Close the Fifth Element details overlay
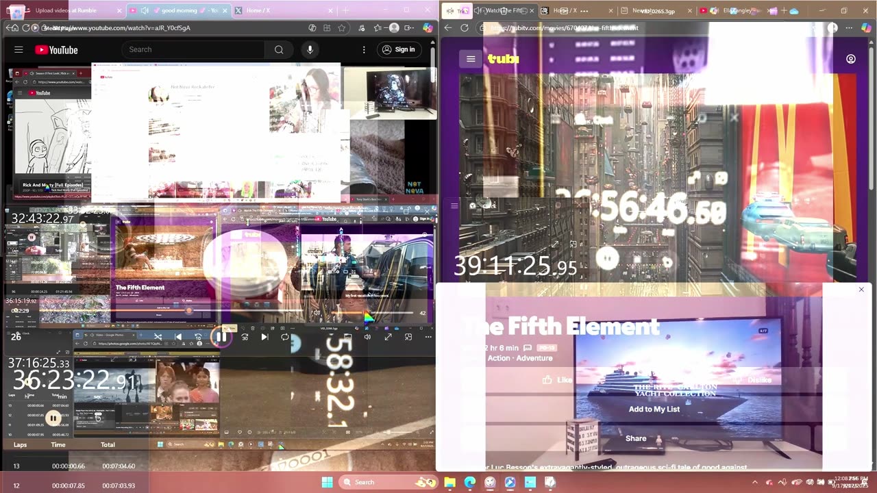Screen dimensions: 877x493 point(861,290)
